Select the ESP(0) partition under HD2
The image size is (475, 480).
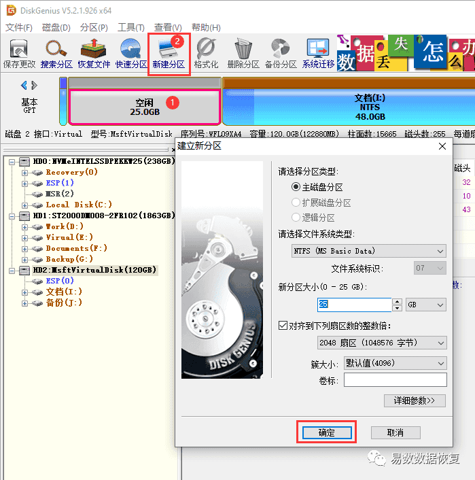coord(60,281)
